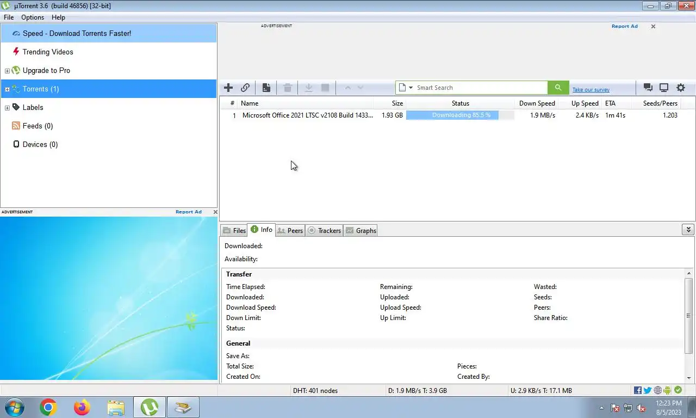Click the globe icon in status bar

(658, 390)
